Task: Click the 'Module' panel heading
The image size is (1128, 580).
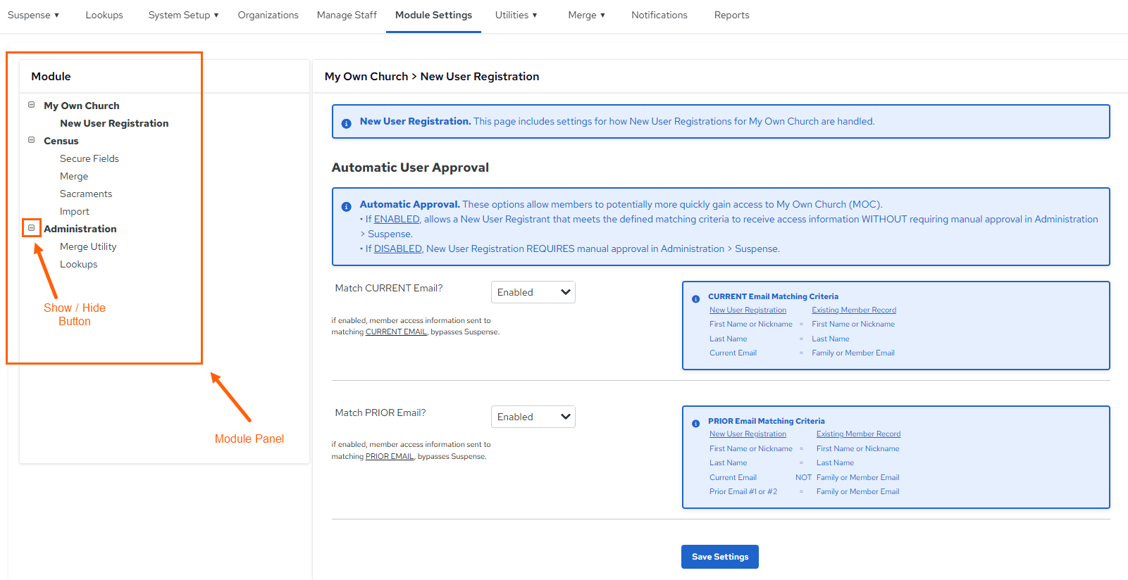Action: click(51, 76)
